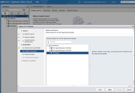Click dialog vertical scrollbar up arrow
Image resolution: width=135 pixels, height=93 pixels.
[134, 29]
